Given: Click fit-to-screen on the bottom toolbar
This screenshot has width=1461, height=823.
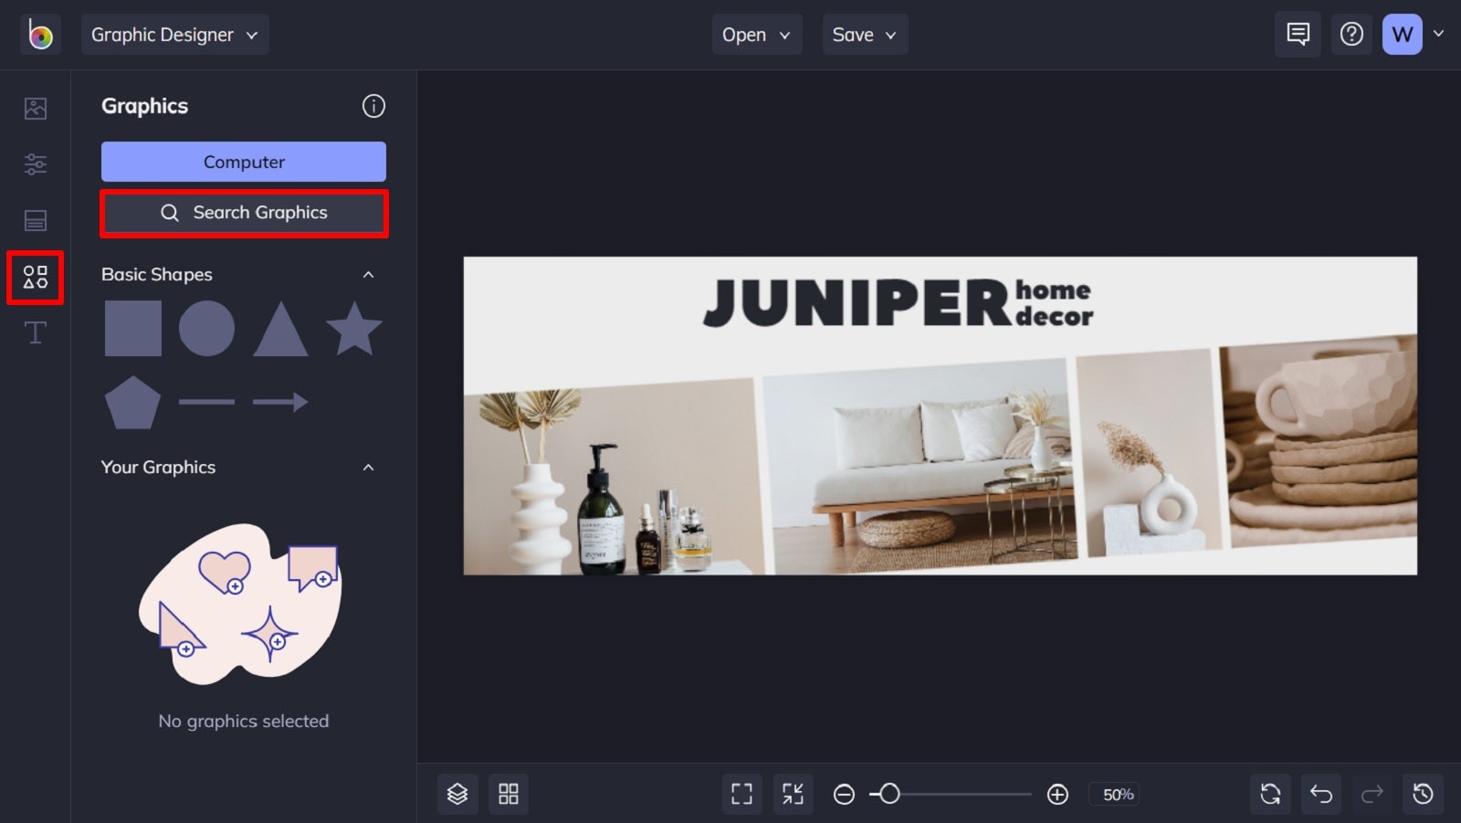Looking at the screenshot, I should (793, 794).
